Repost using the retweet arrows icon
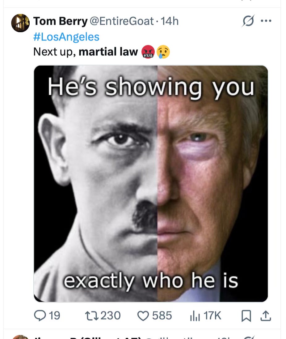The height and width of the screenshot is (339, 286). [x=92, y=316]
